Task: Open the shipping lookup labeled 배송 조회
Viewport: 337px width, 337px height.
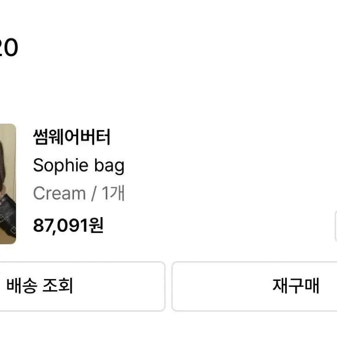Action: coord(82,286)
